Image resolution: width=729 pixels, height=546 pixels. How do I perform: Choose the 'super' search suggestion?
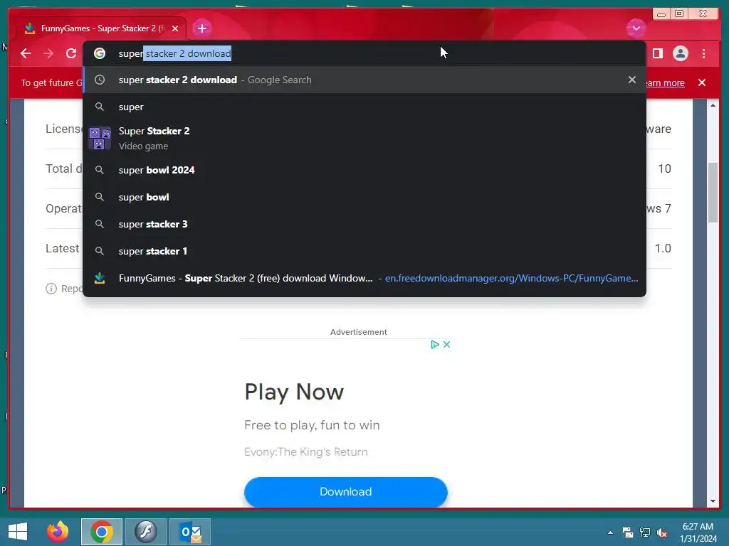364,107
